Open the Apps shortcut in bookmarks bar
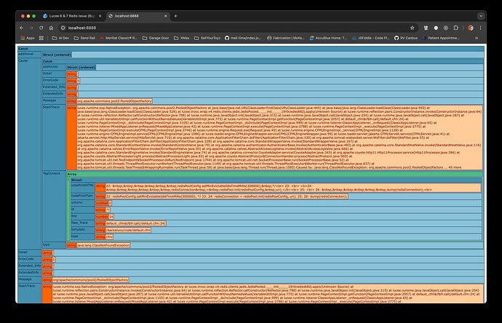Screen dimensions: 502x323 tap(27, 38)
